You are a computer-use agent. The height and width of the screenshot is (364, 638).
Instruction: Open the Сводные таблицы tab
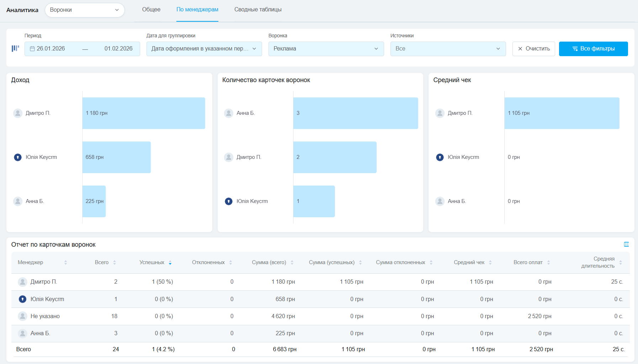click(258, 10)
